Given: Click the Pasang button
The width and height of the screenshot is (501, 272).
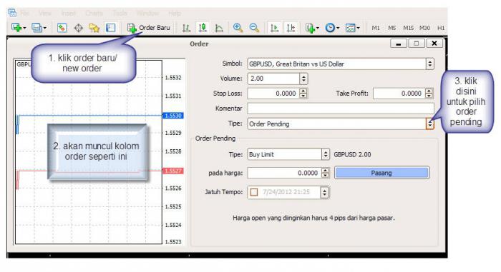Looking at the screenshot, I should coord(381,173).
